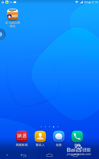Image resolution: width=99 pixels, height=159 pixels.
Task: Tap the 网易新闻 label text
Action: [x=22, y=145]
